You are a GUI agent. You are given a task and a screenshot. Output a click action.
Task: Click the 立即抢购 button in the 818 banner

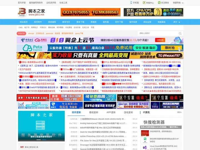point(160,40)
